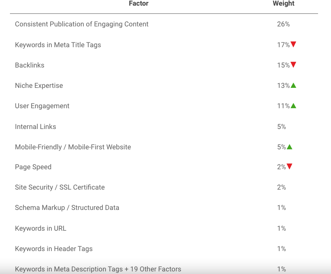Select Schema Markup / Structured Data
This screenshot has height=274, width=331.
(x=67, y=208)
